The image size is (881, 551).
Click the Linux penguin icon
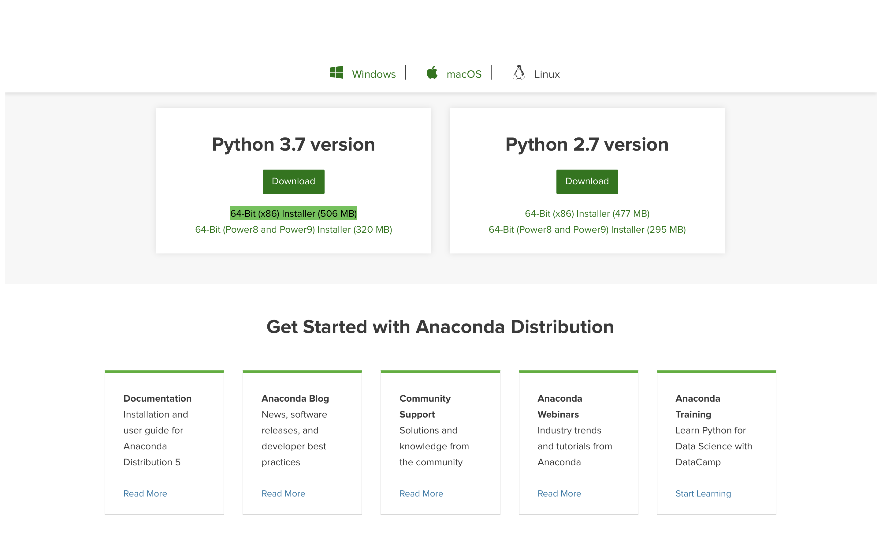coord(519,72)
